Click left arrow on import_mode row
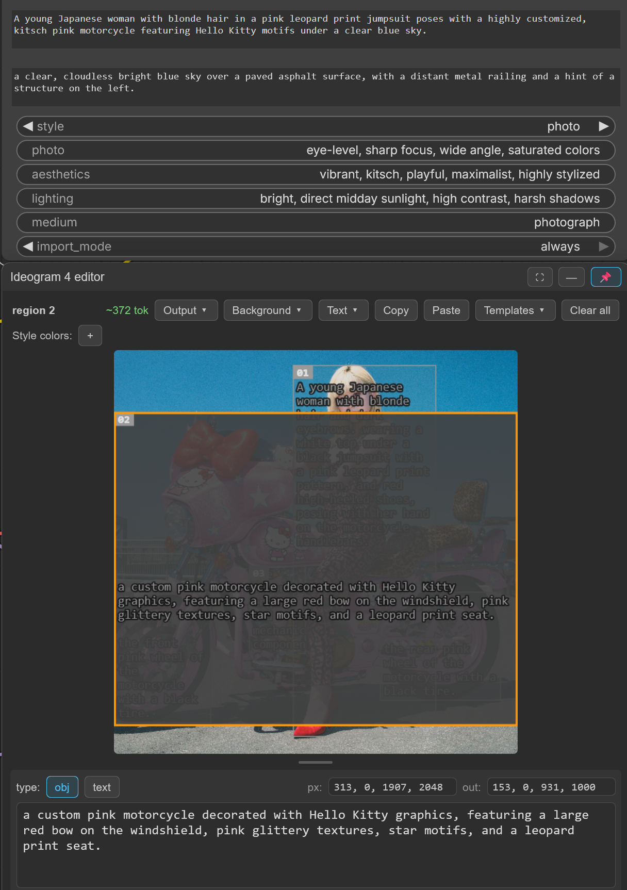Image resolution: width=627 pixels, height=890 pixels. point(28,246)
